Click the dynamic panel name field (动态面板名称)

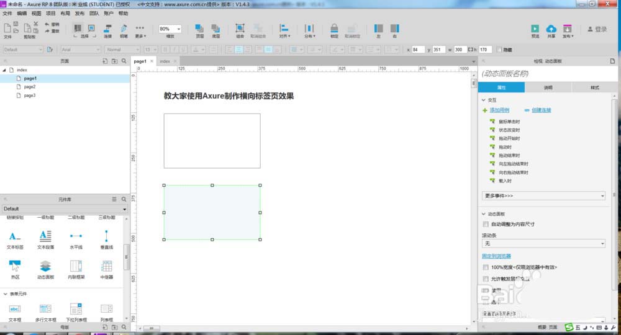(x=548, y=74)
